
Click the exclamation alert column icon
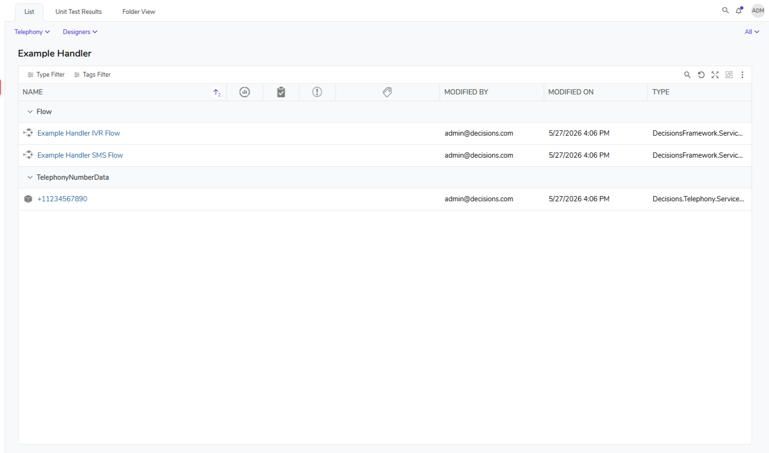point(317,92)
